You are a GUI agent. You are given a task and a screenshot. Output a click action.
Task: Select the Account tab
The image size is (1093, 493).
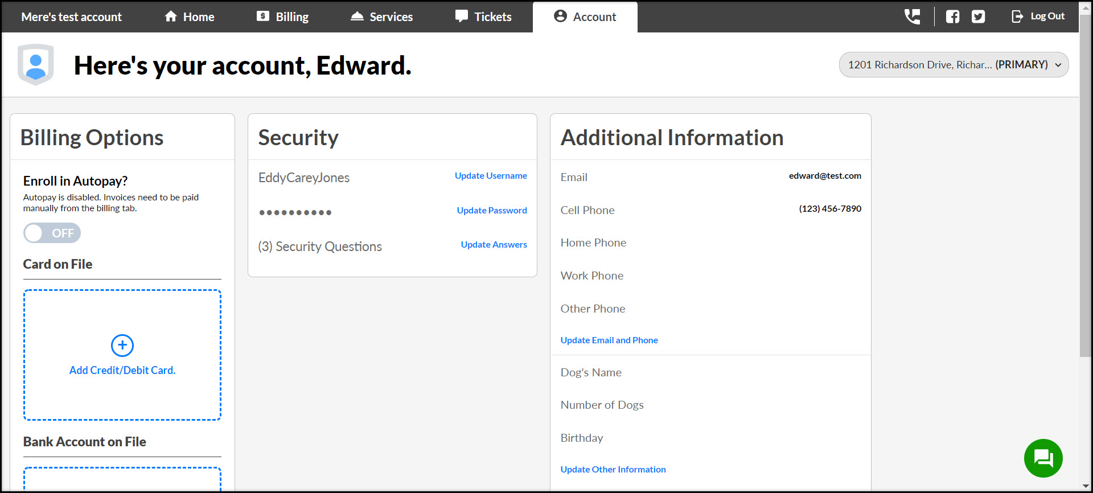(585, 17)
